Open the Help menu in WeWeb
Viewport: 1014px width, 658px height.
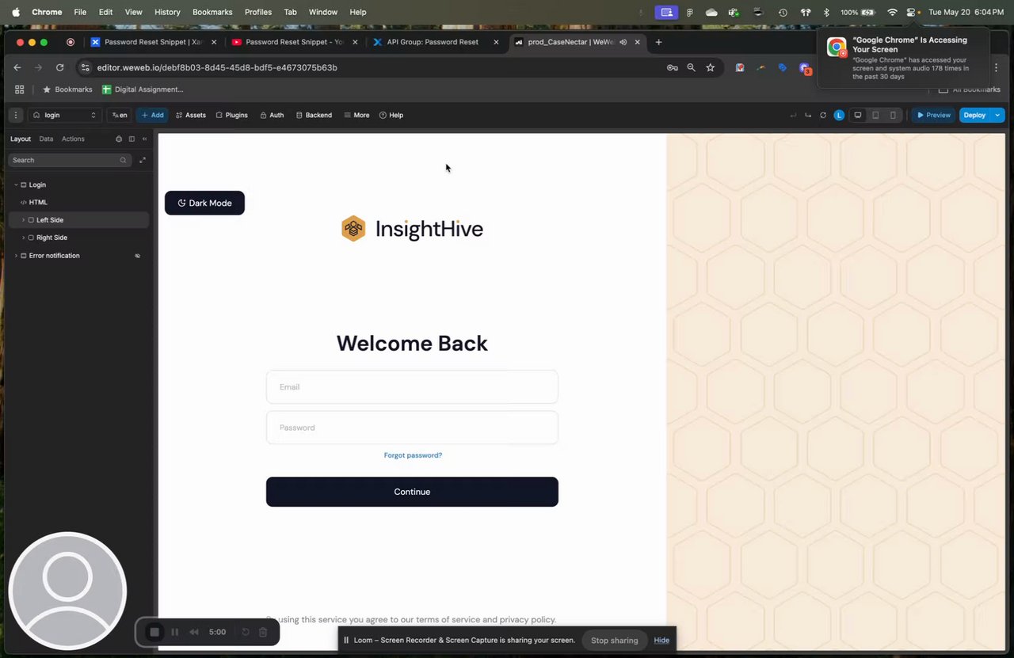pyautogui.click(x=391, y=115)
